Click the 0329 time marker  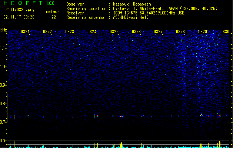[203, 32]
